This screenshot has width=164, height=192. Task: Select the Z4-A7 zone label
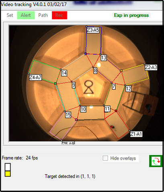coord(35,77)
